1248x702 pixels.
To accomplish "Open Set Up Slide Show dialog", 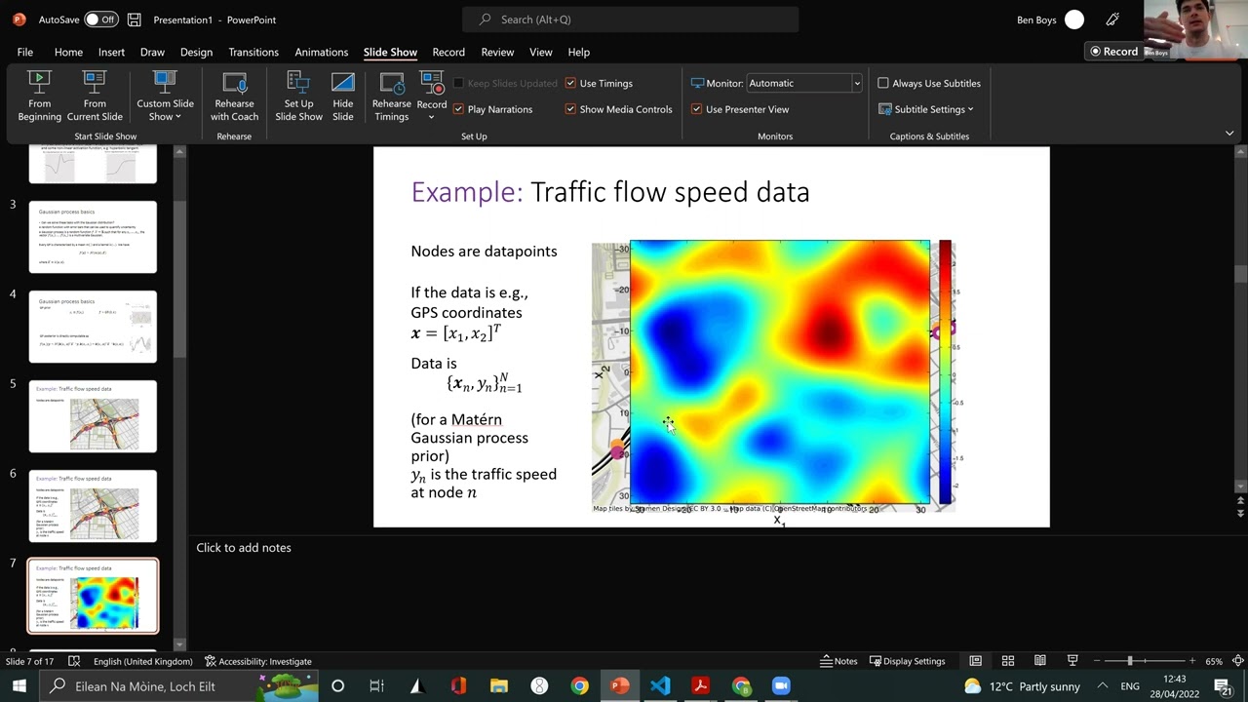I will (298, 97).
